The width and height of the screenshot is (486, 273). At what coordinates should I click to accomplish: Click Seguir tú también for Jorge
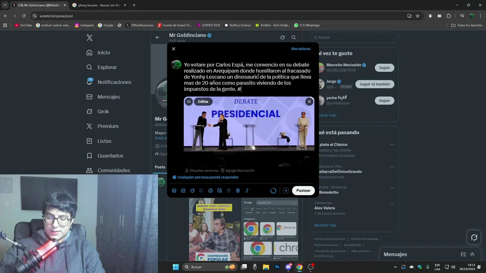375,84
